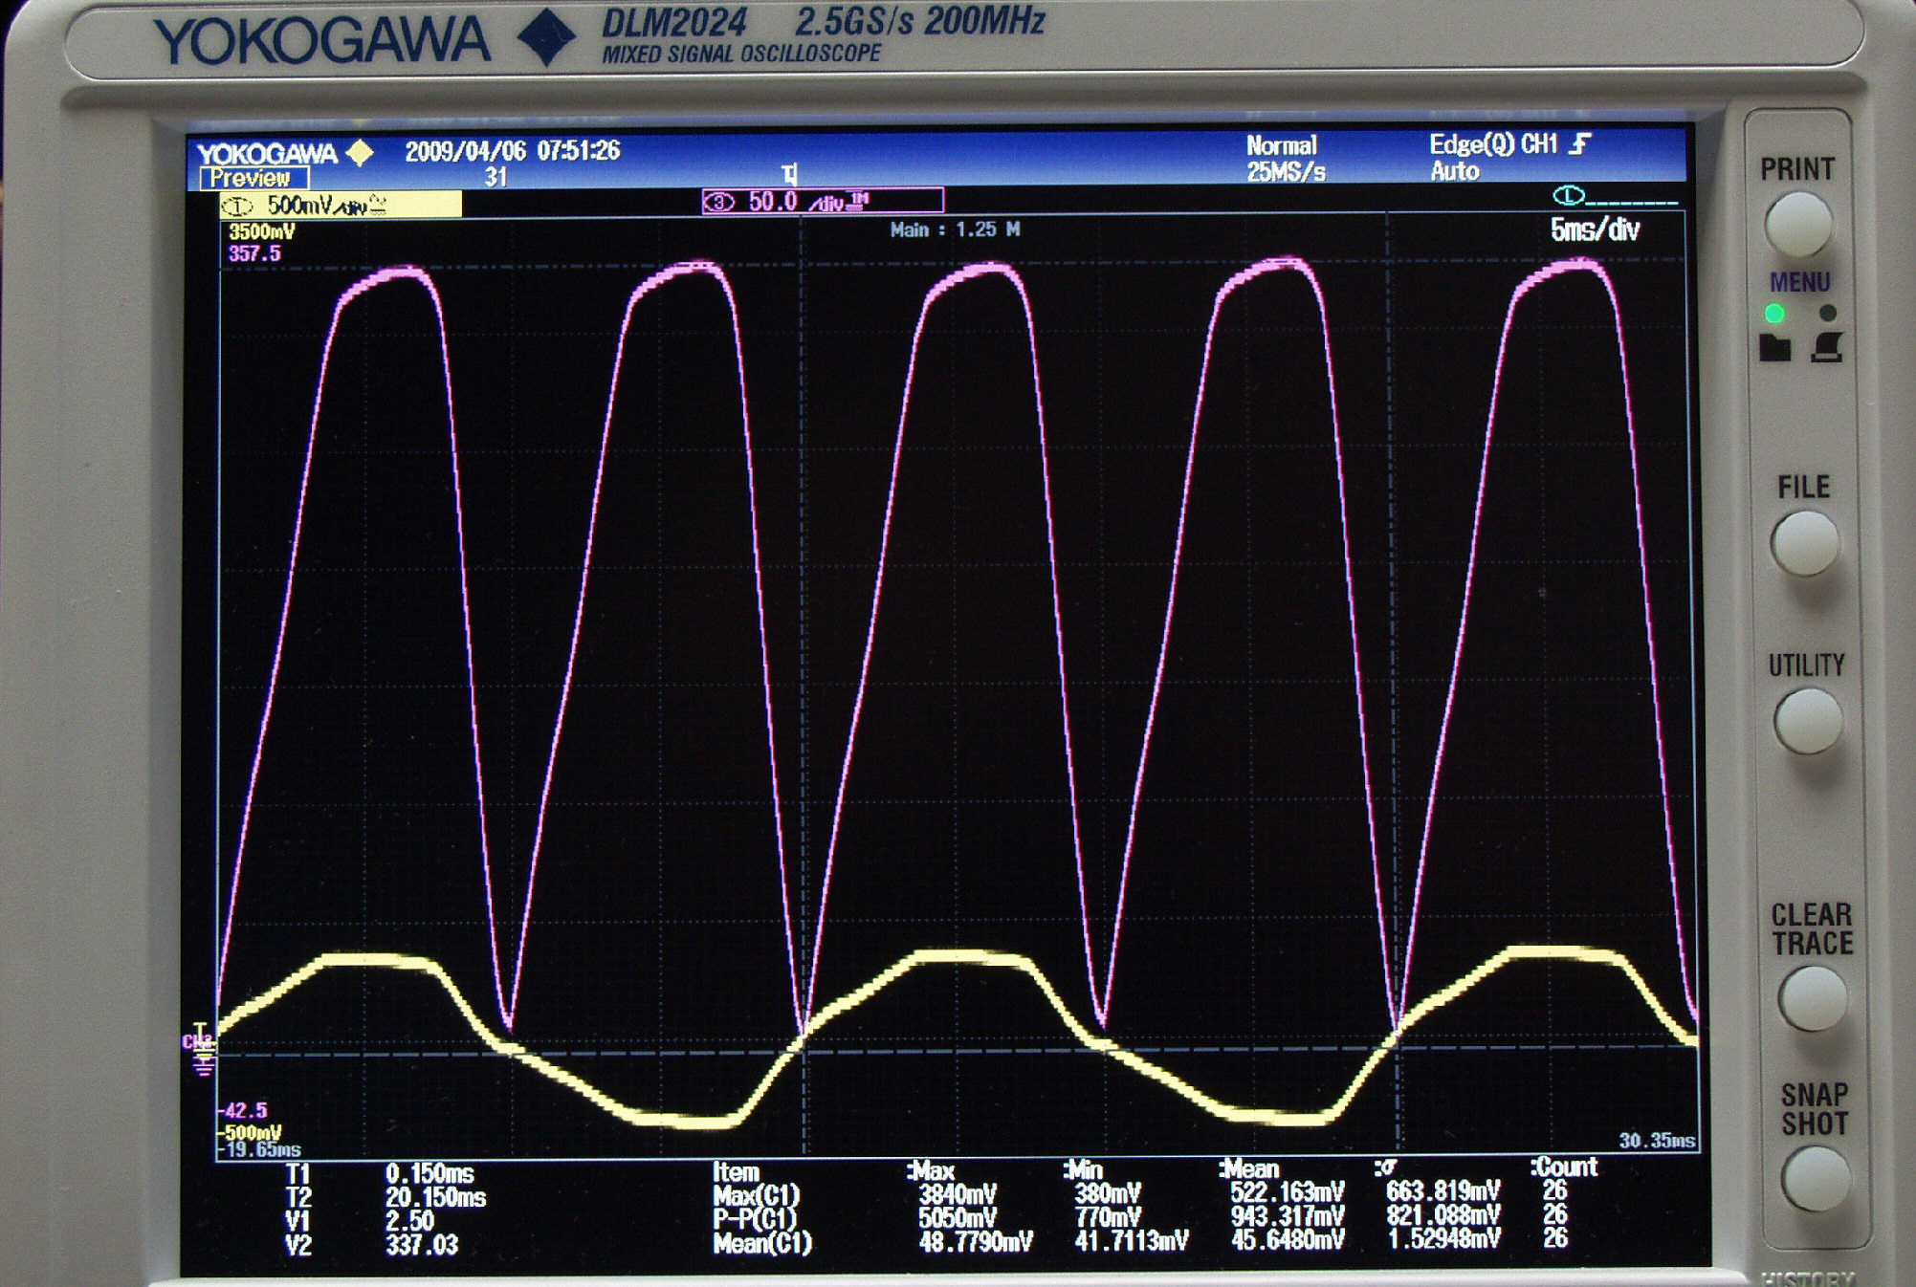This screenshot has width=1916, height=1287.
Task: Click the CH1 zoom indicator icon top-right
Action: 1569,196
